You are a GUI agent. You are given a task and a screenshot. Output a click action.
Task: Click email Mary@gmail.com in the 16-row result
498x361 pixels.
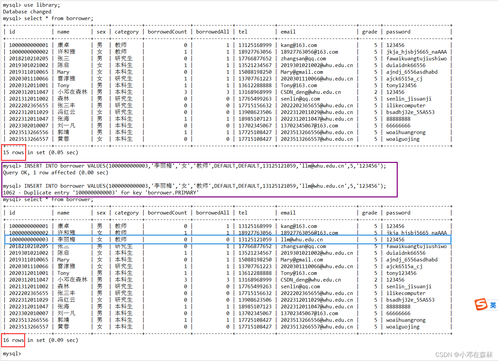pyautogui.click(x=302, y=260)
